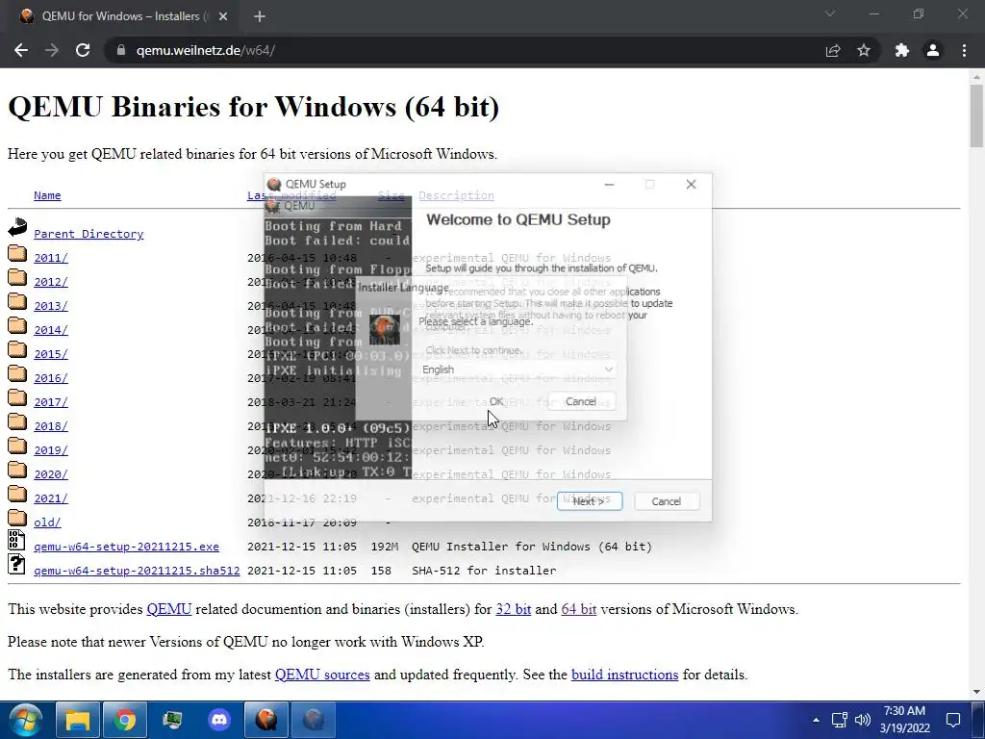
Task: Open the tab search chevron in title bar
Action: click(x=830, y=13)
